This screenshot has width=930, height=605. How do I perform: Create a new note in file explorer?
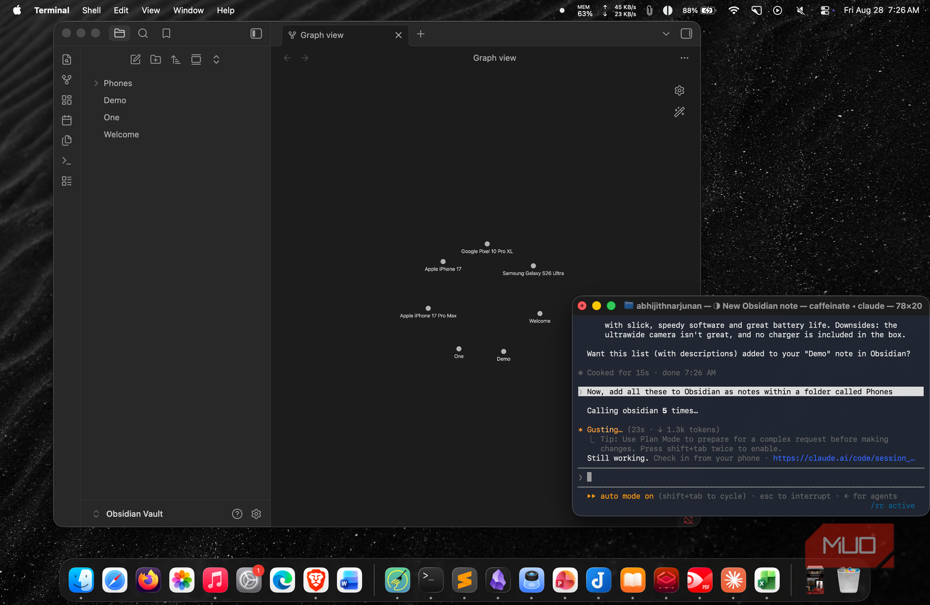click(x=135, y=60)
